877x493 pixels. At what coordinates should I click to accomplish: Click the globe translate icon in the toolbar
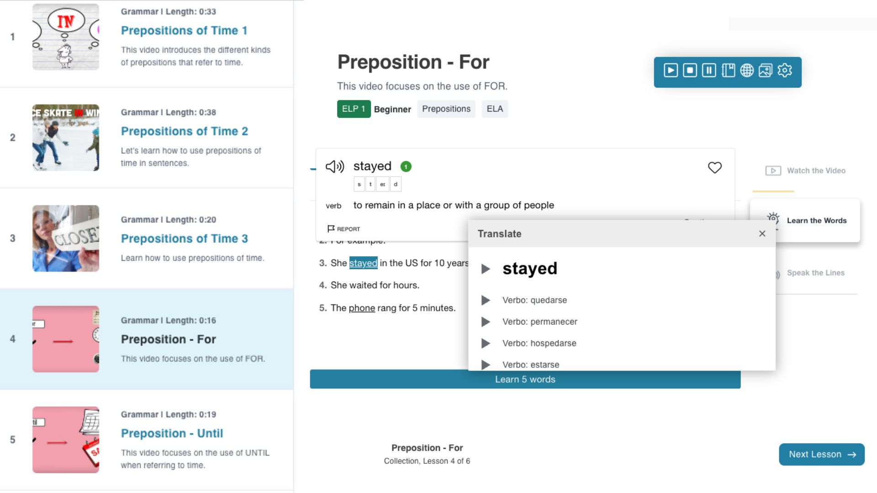click(x=747, y=70)
